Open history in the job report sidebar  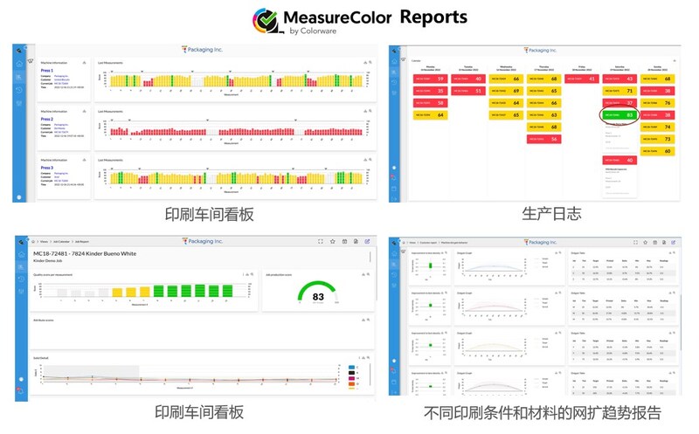coord(21,279)
